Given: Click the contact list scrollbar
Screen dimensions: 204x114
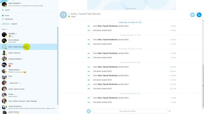Looking at the screenshot, I should [58, 66].
